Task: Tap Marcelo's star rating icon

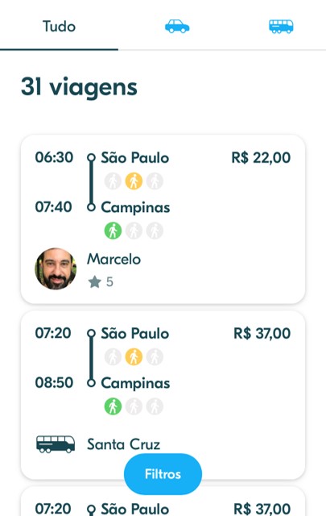Action: tap(94, 282)
